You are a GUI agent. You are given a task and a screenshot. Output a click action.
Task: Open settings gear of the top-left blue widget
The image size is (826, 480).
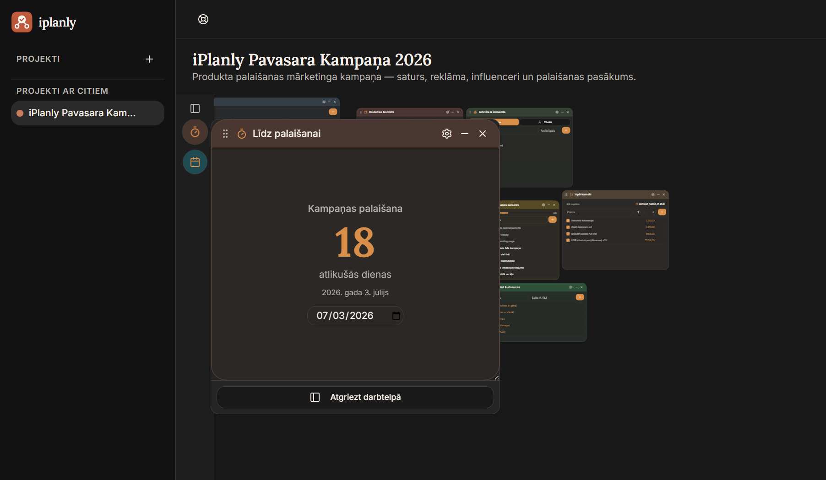pos(324,102)
